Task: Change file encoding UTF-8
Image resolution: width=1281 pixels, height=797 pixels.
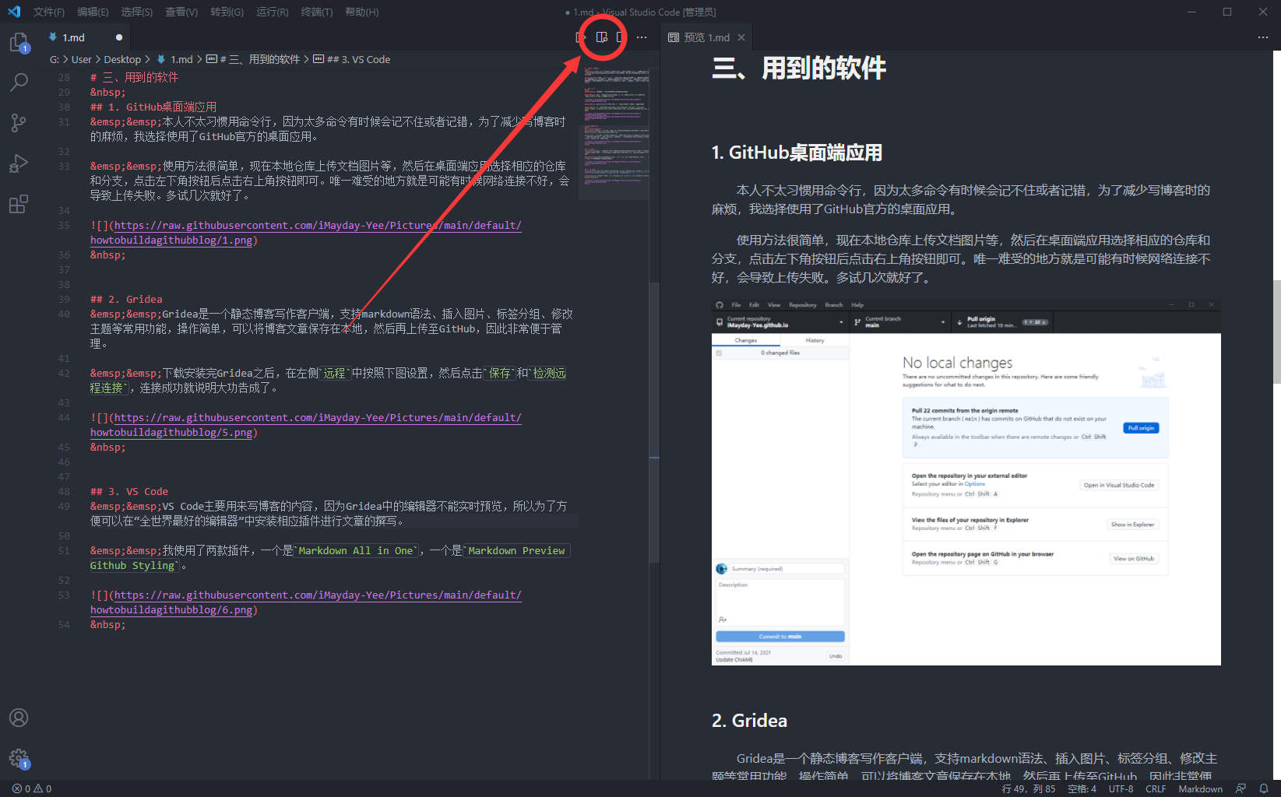Action: point(1121,788)
